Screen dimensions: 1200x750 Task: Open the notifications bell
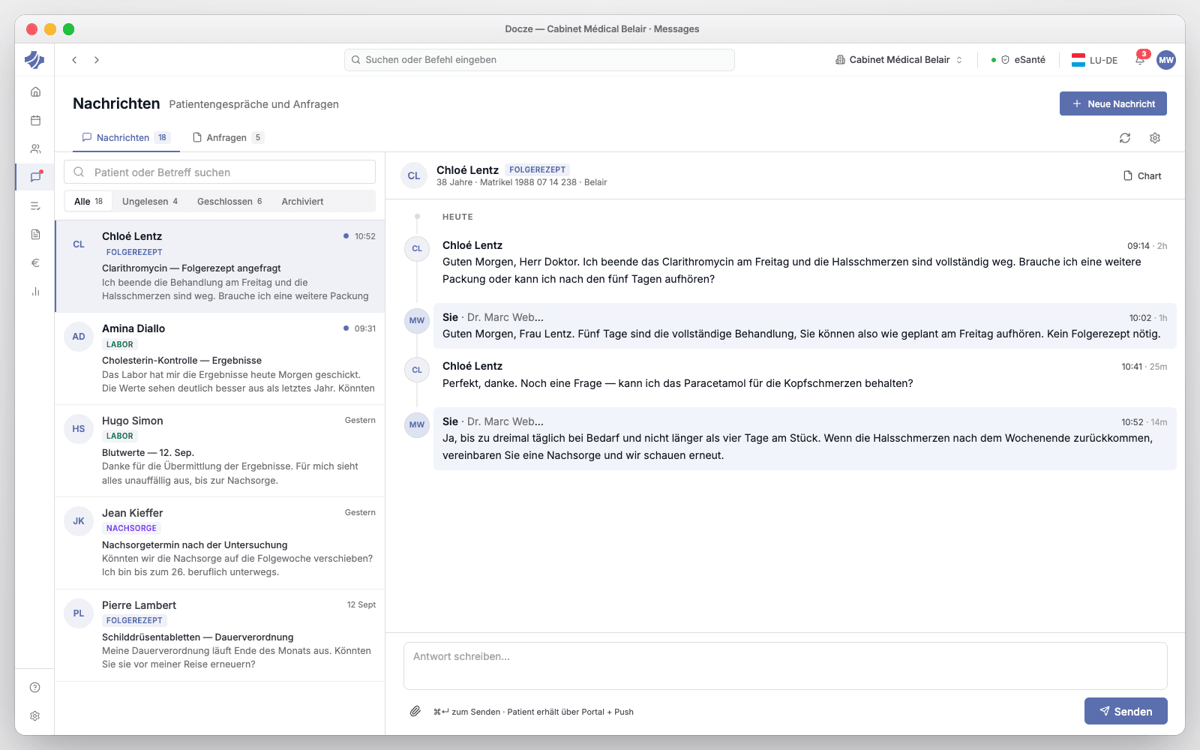(1140, 59)
